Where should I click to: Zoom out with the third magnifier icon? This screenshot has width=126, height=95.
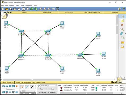point(49,9)
